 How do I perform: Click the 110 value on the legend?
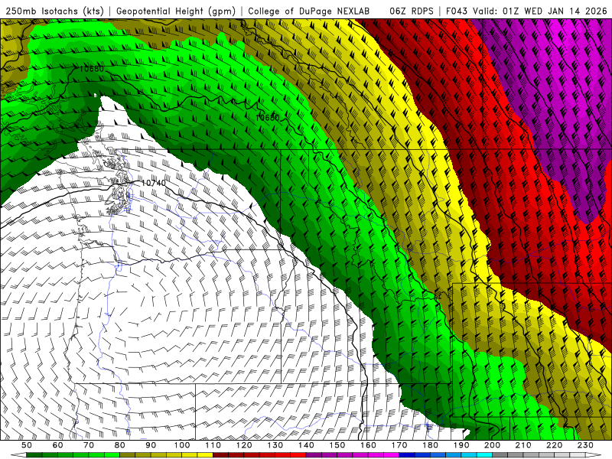(x=213, y=445)
